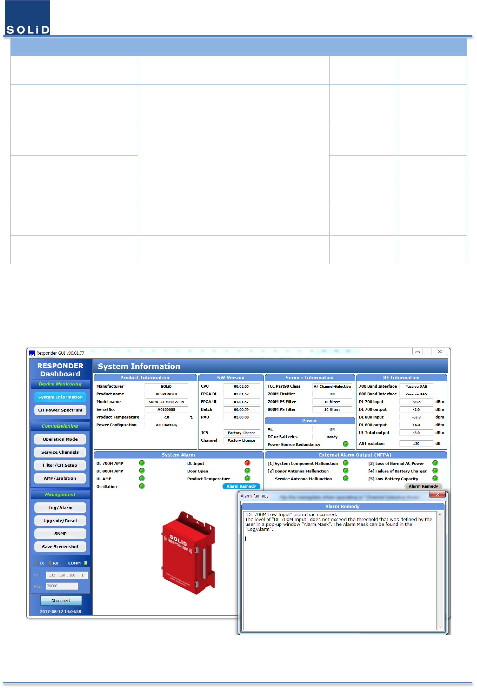Click System Alarm's Alarm Remedy button
Viewport: 477px width, 689px height.
pyautogui.click(x=241, y=486)
